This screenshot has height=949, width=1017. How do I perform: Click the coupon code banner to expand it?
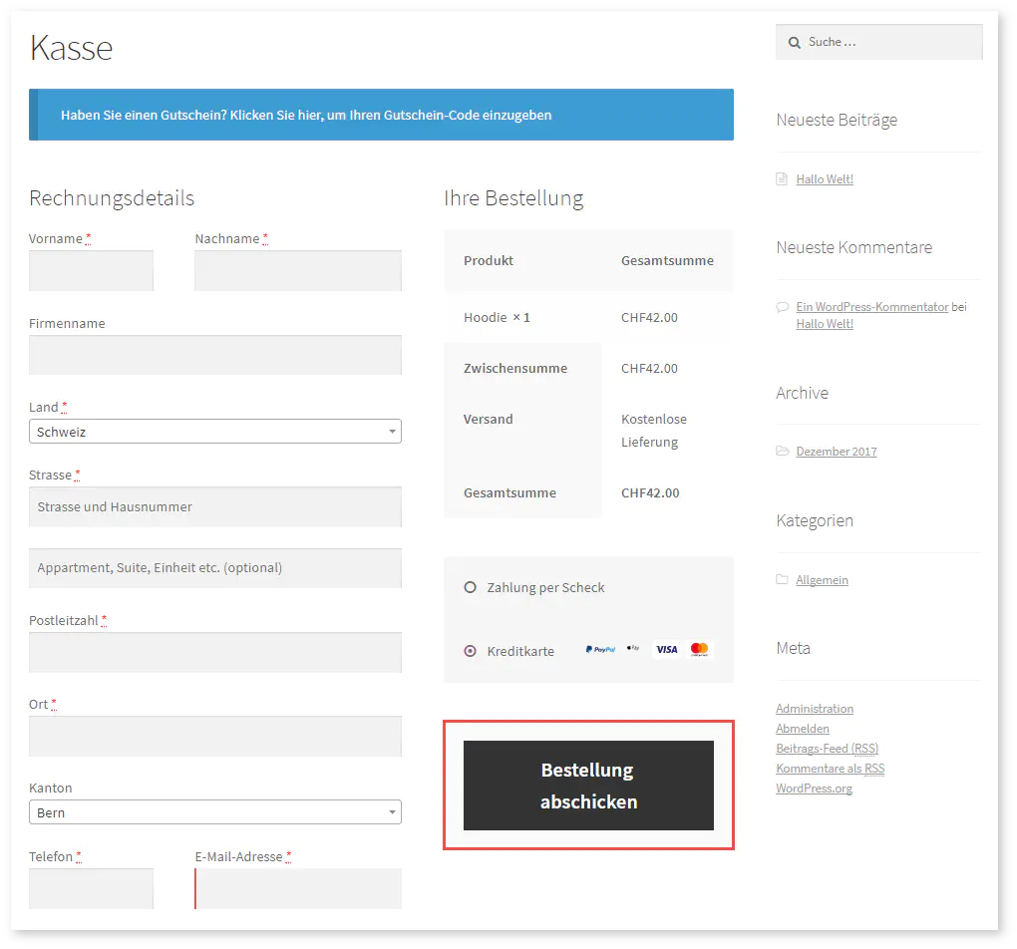tap(381, 115)
